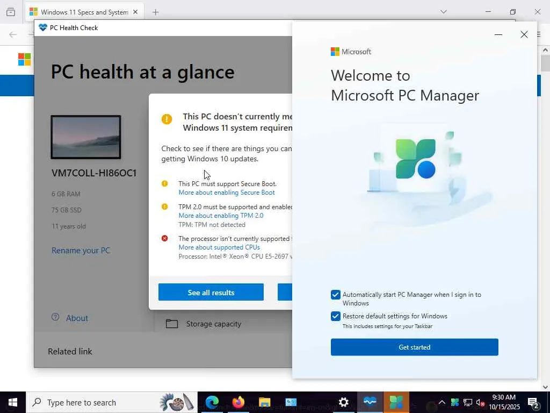Click See all results button

pyautogui.click(x=211, y=292)
